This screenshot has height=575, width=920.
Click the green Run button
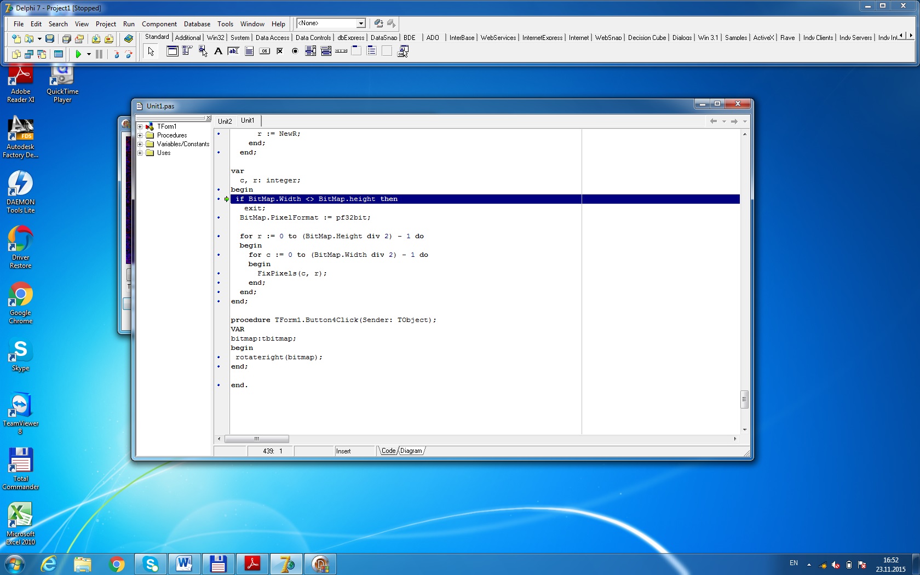tap(78, 54)
